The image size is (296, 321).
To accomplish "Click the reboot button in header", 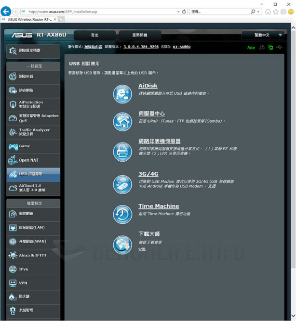I will 140,35.
